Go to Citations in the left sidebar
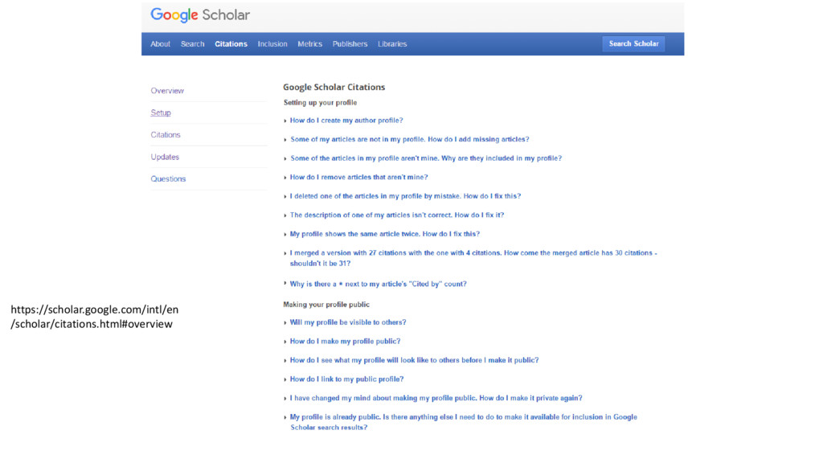823x463 pixels. click(x=166, y=135)
